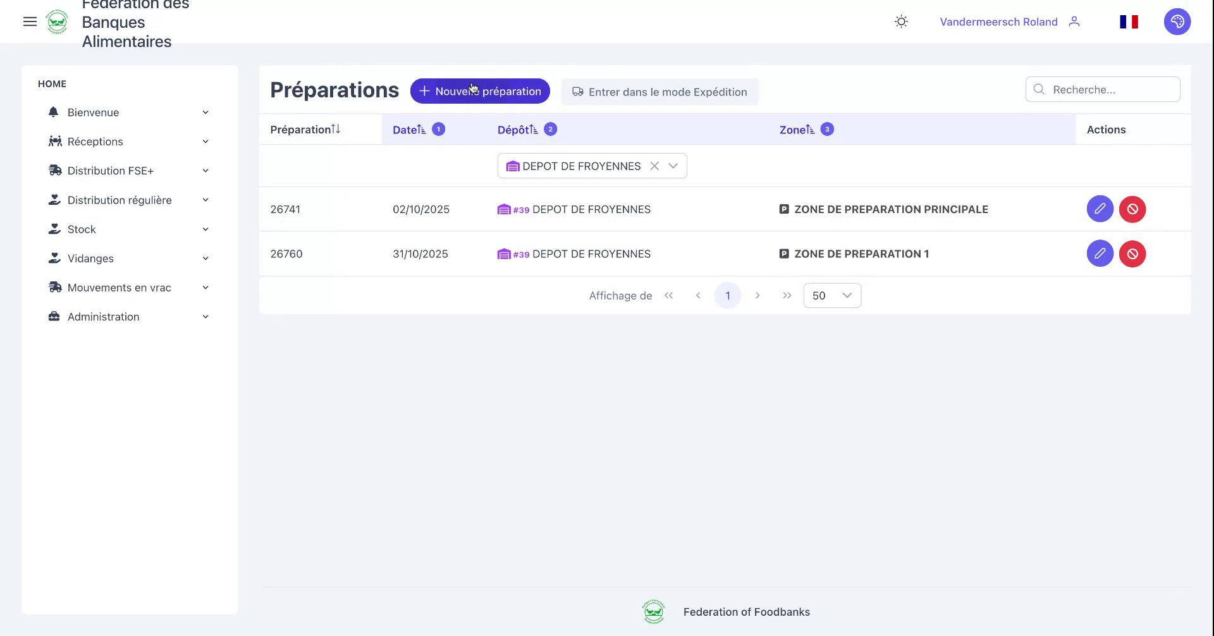
Task: Click Entrer dans le mode Expédition
Action: (659, 92)
